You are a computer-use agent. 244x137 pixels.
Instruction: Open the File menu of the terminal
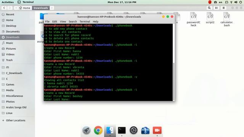coord(47,22)
